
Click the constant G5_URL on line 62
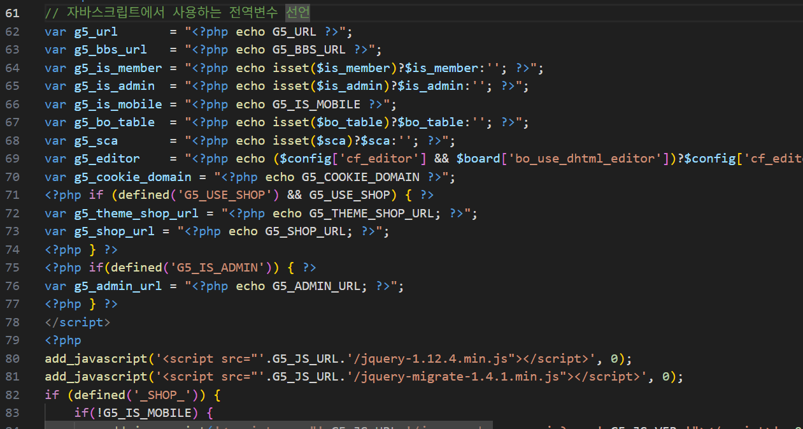[294, 31]
